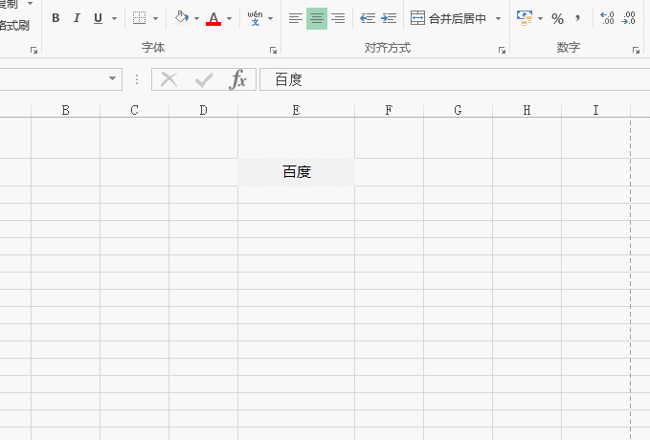The height and width of the screenshot is (440, 650).
Task: Select column F header
Action: tap(389, 110)
